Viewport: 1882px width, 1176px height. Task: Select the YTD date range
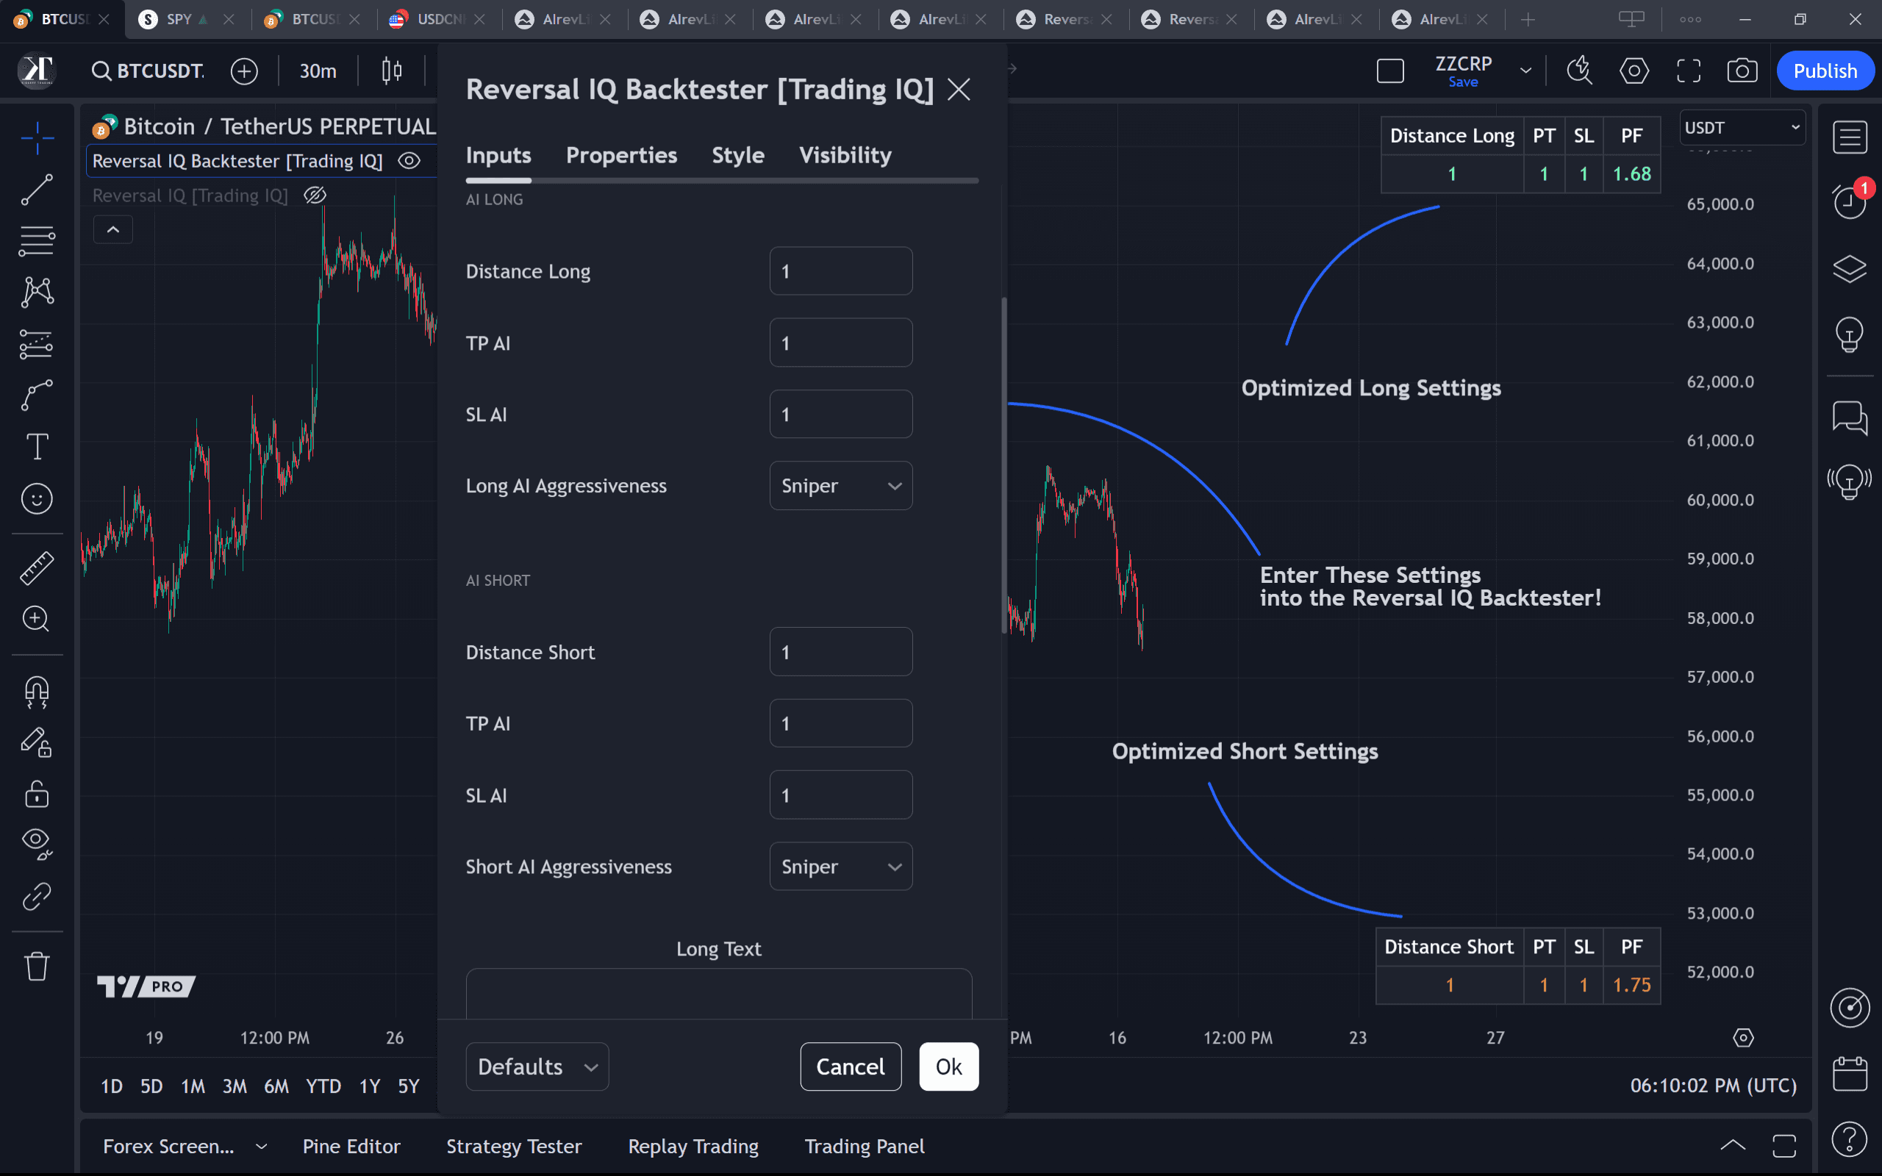click(323, 1086)
